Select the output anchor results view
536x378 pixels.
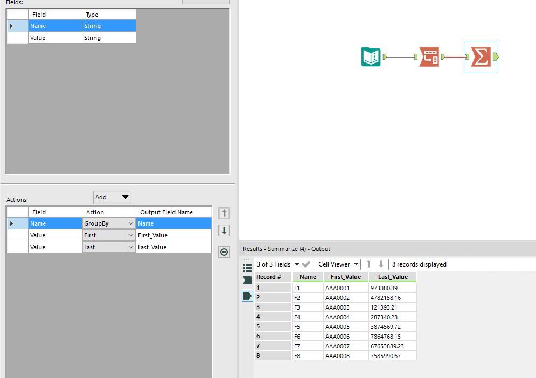tap(247, 296)
